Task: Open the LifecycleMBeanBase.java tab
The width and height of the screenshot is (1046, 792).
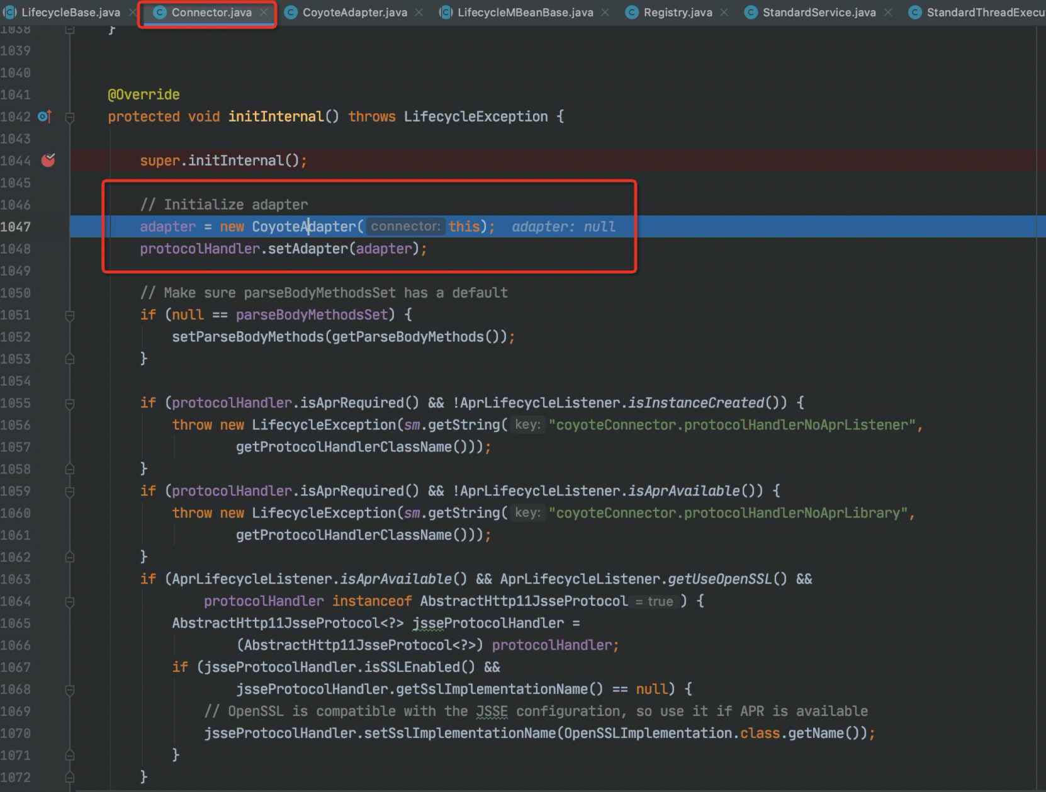Action: tap(525, 12)
